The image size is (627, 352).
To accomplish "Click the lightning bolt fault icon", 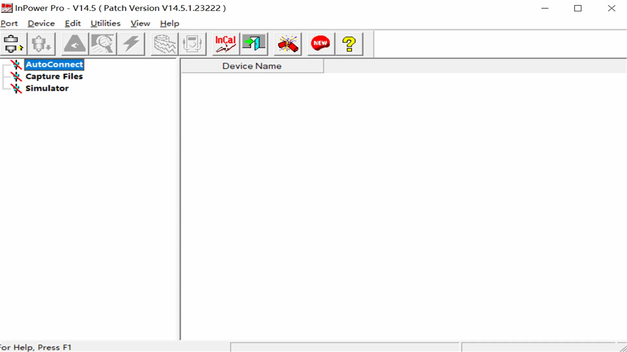I will pyautogui.click(x=131, y=43).
